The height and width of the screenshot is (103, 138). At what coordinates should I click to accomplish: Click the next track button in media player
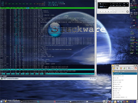tap(111, 12)
